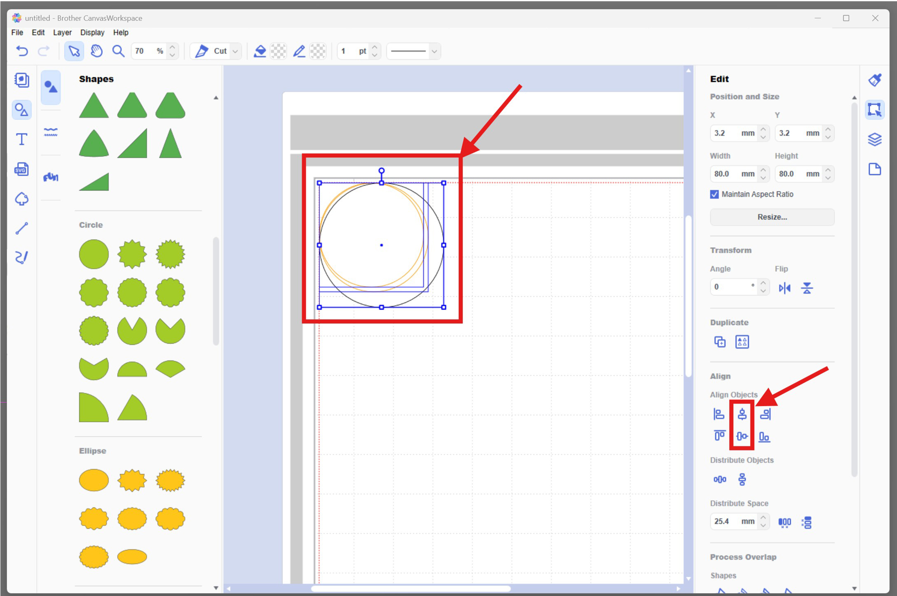
Task: Open the File menu
Action: tap(17, 32)
